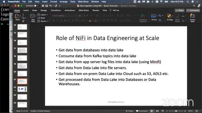The image size is (202, 113).
Task: Click the New Slide icon
Action: click(32, 16)
